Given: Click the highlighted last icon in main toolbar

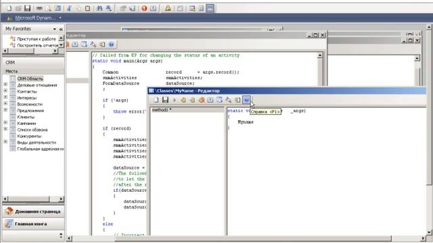Looking at the screenshot, I should click(210, 8).
